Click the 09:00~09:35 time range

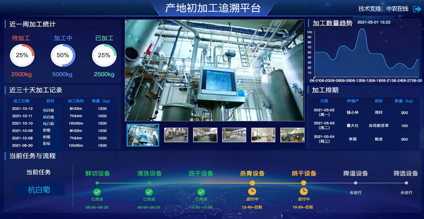149,207
